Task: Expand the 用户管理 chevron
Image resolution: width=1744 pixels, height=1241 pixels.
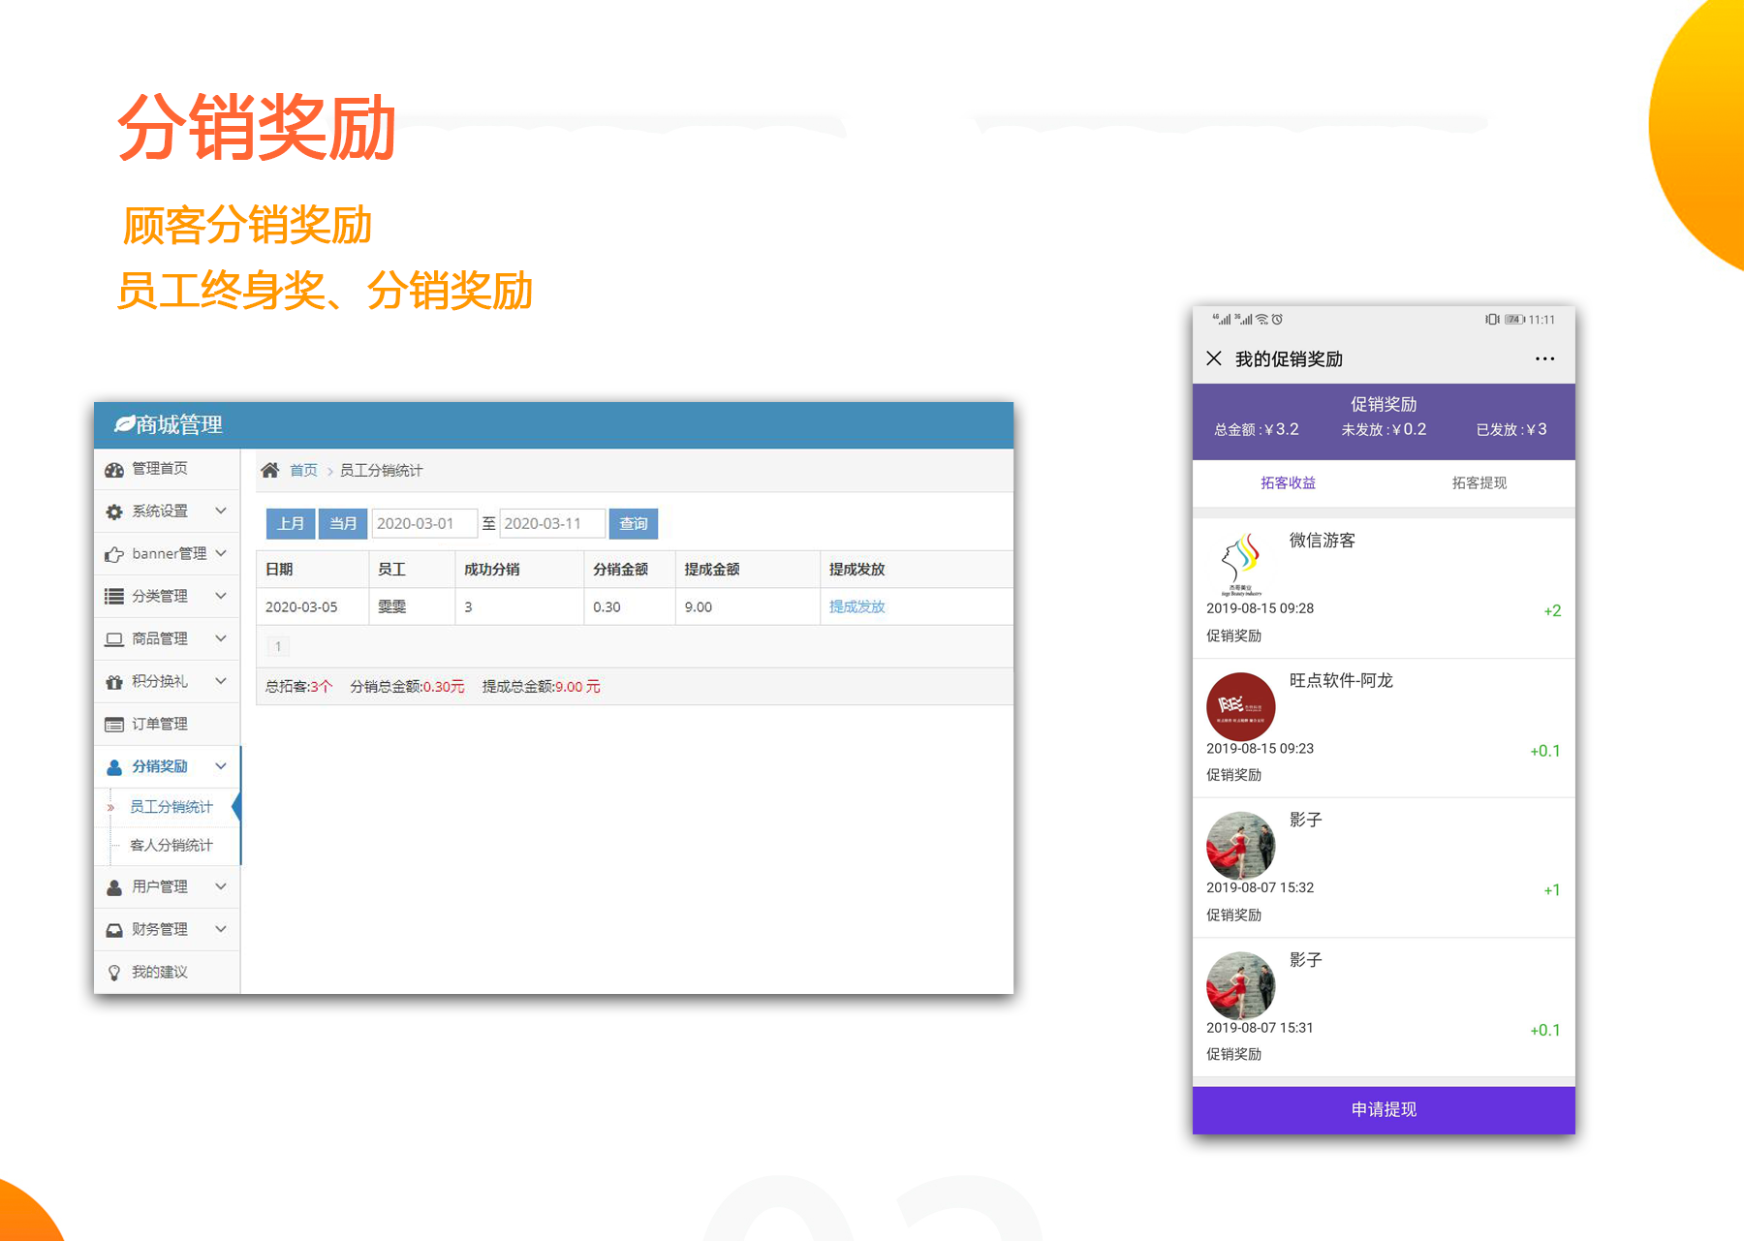Action: tap(221, 886)
